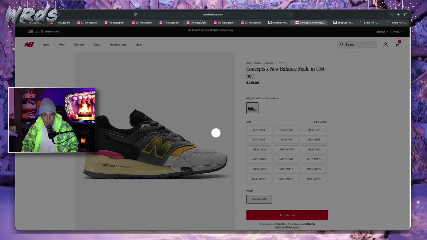Image resolution: width=427 pixels, height=240 pixels.
Task: Select size M4 / W5.5
Action: 259,130
